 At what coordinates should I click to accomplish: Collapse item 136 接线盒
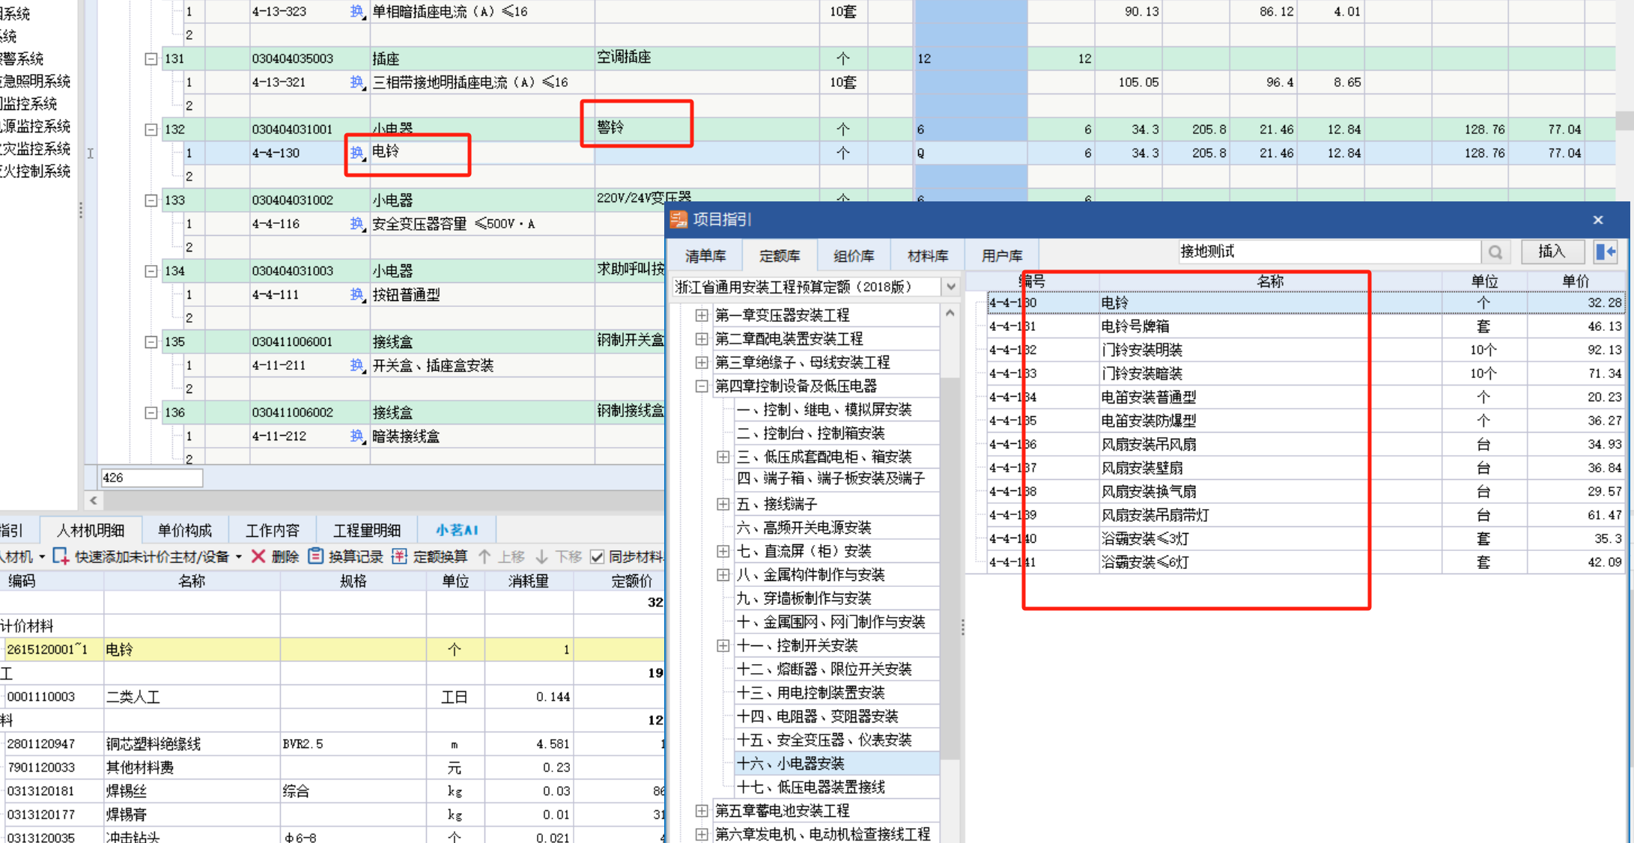point(151,412)
